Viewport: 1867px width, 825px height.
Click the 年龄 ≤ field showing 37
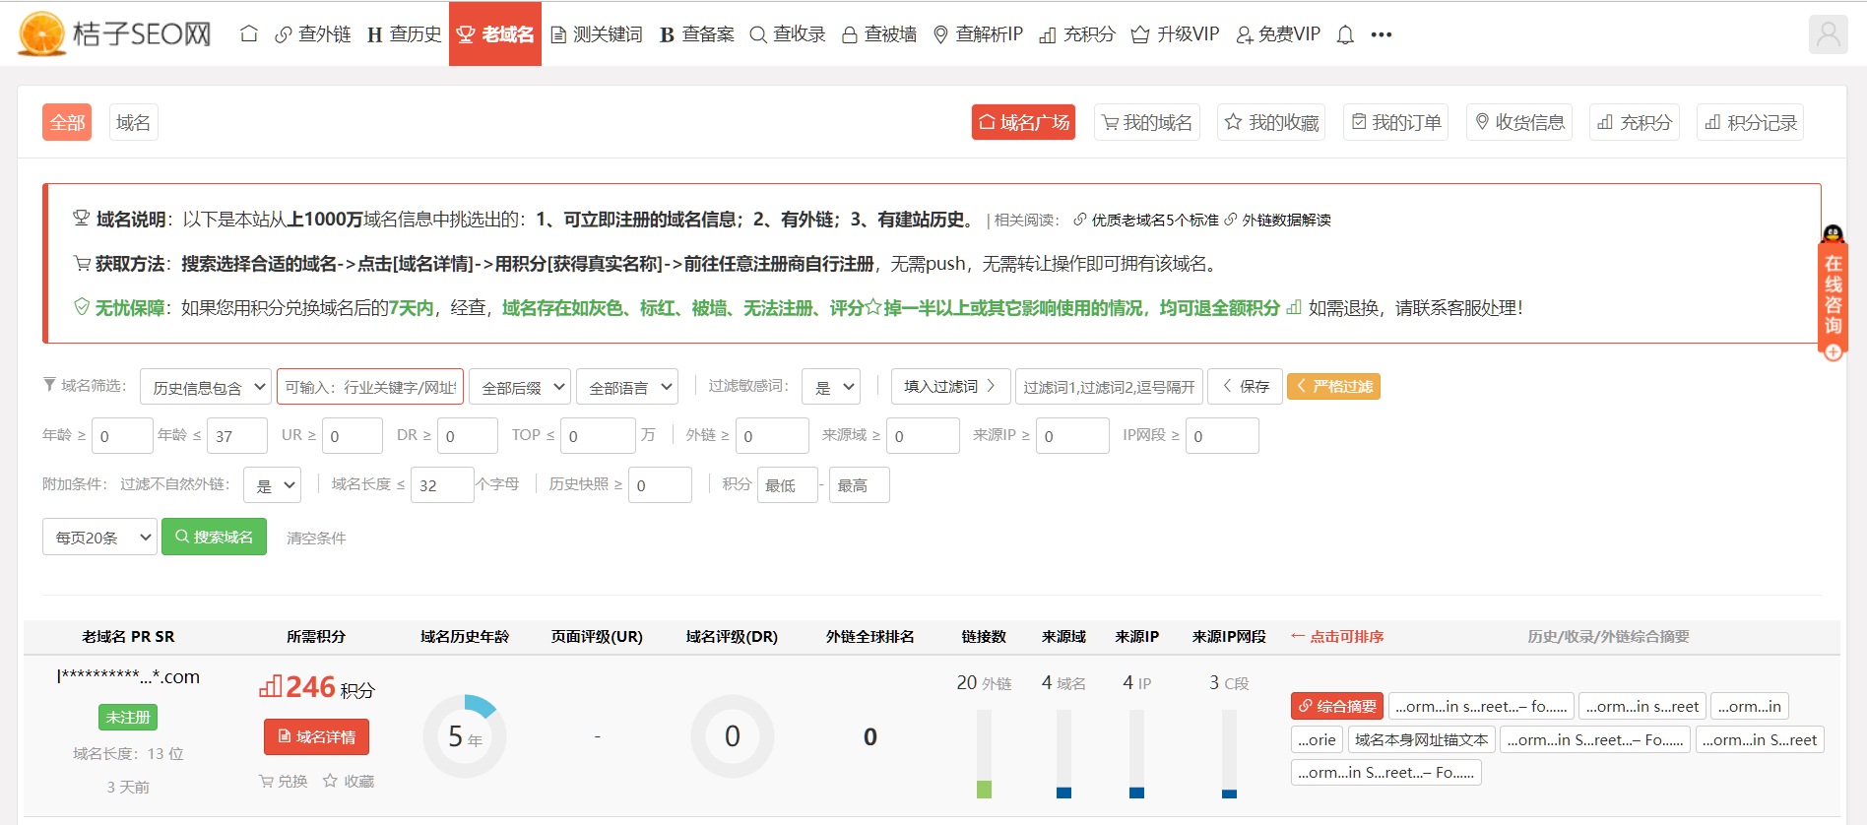[x=236, y=436]
